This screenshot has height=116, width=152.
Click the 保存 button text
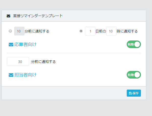tap(135, 93)
